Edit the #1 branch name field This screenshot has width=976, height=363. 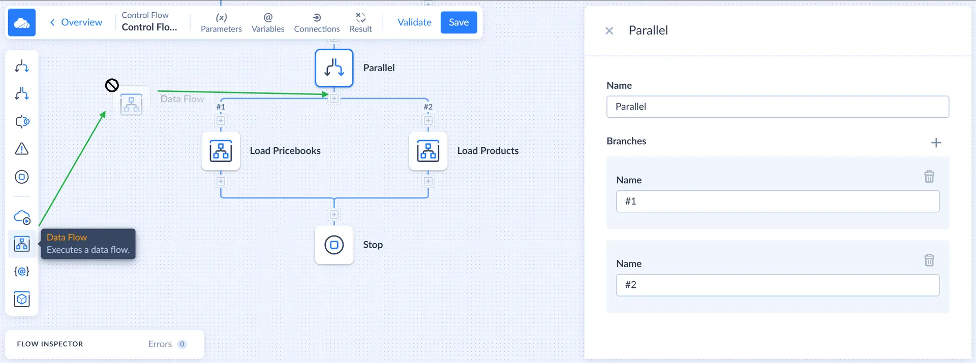click(x=777, y=202)
